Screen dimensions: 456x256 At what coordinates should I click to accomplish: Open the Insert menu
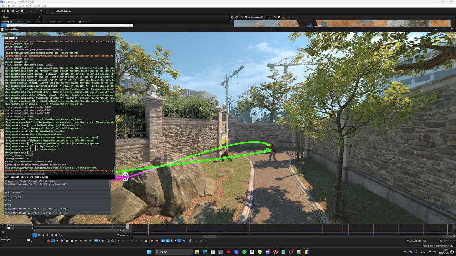[x=21, y=6]
